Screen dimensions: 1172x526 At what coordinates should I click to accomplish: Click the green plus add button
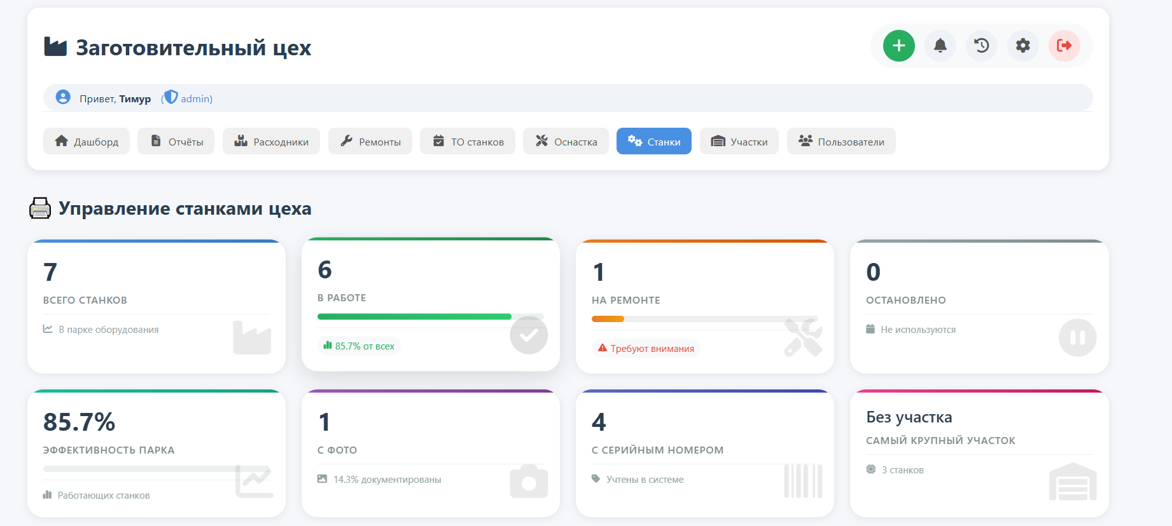click(898, 46)
